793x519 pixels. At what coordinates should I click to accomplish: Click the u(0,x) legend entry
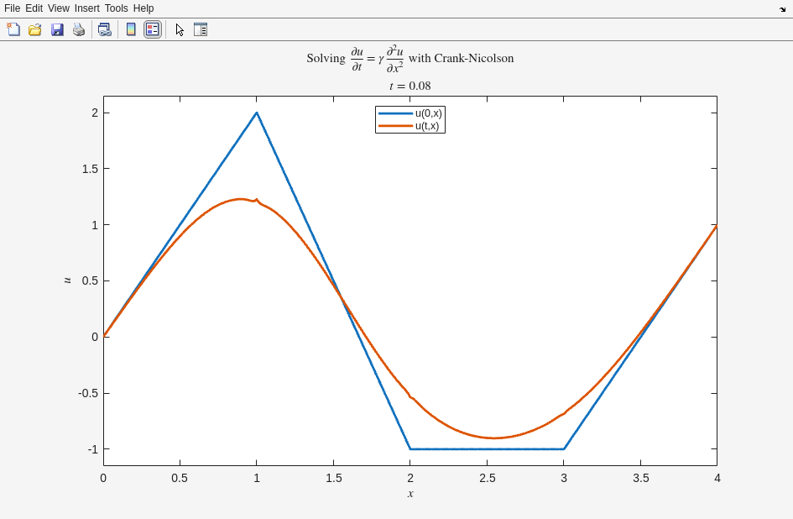pyautogui.click(x=428, y=113)
